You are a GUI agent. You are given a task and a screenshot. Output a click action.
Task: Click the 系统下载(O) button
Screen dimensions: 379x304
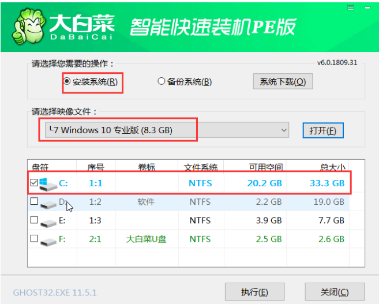point(283,81)
